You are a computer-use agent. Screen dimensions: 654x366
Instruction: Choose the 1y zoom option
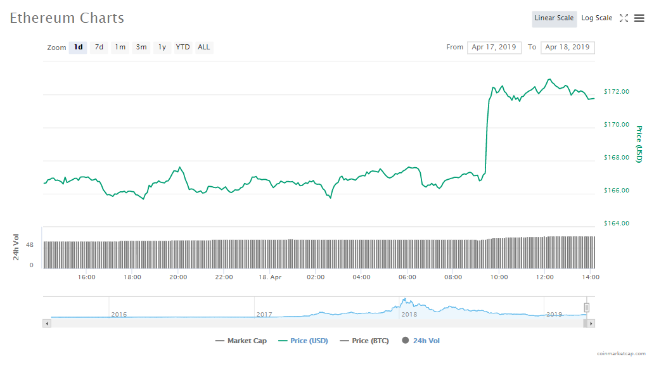[162, 47]
